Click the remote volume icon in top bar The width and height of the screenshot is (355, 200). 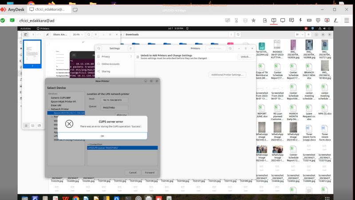coord(324,28)
